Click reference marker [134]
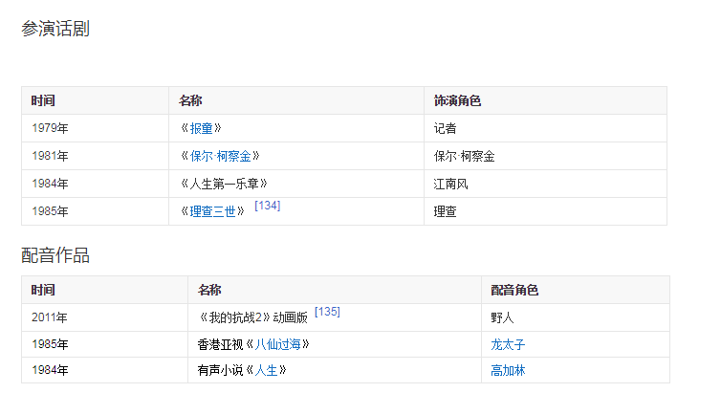Image resolution: width=721 pixels, height=393 pixels. click(267, 207)
